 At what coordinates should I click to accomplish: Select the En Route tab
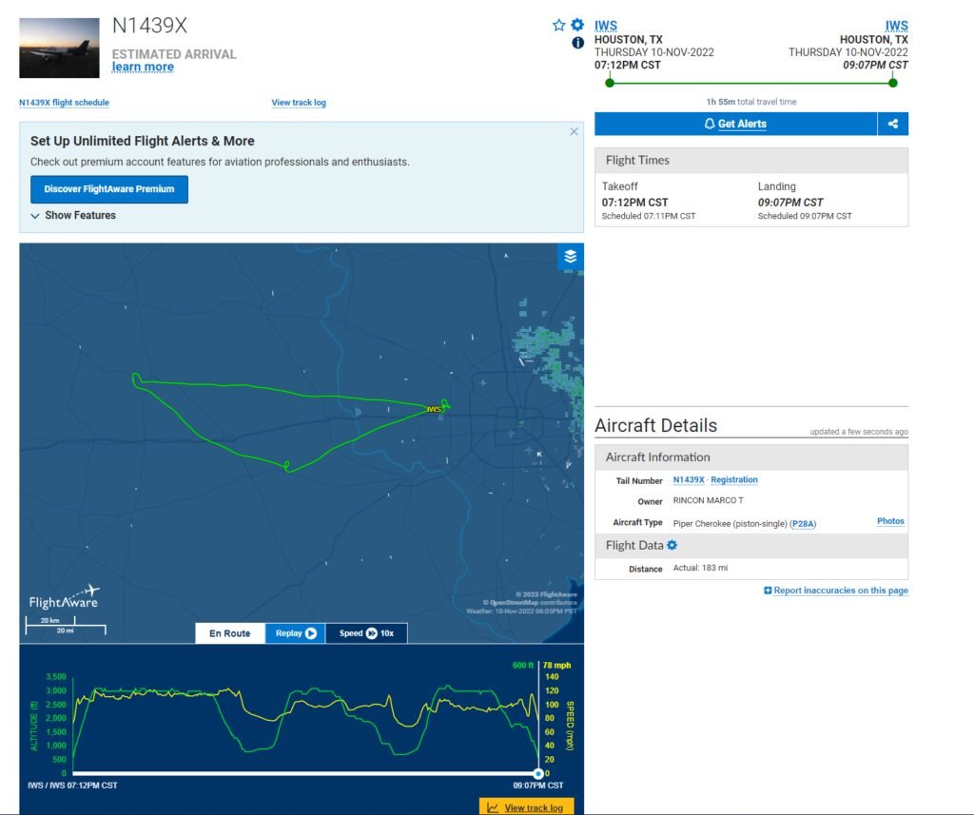point(230,633)
